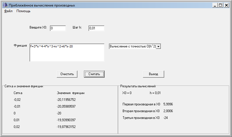Click function value -20 in table
This screenshot has height=137, width=232.
click(x=59, y=113)
